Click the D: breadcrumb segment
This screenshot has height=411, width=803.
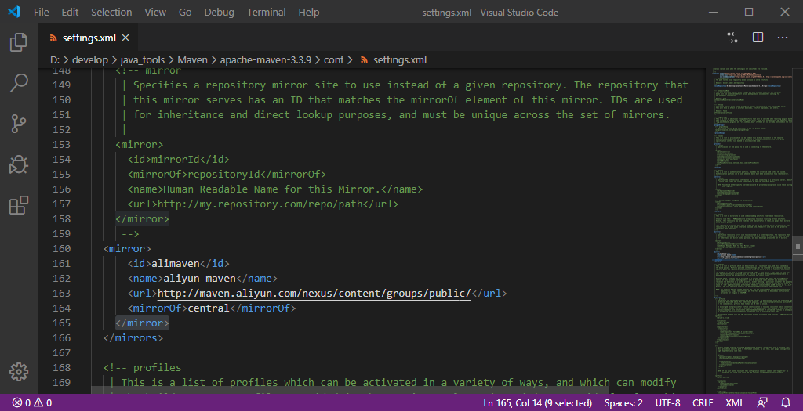point(55,59)
